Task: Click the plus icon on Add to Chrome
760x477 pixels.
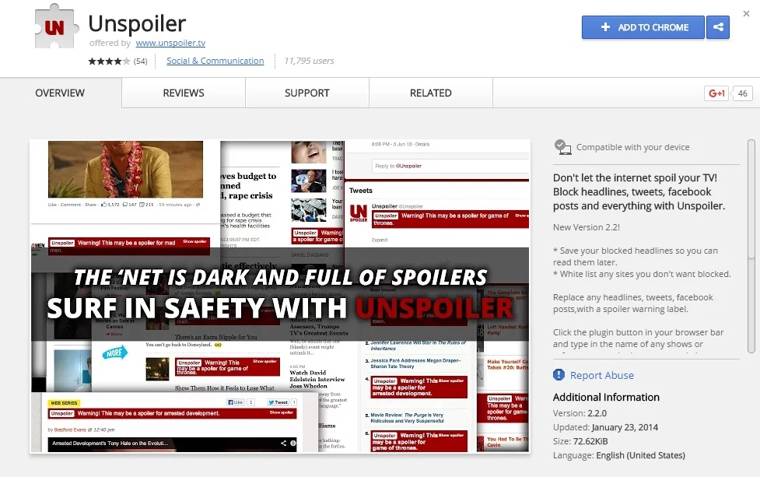Action: 605,27
